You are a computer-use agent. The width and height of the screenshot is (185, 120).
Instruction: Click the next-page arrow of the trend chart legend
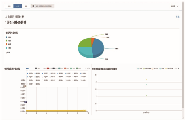coord(179,68)
